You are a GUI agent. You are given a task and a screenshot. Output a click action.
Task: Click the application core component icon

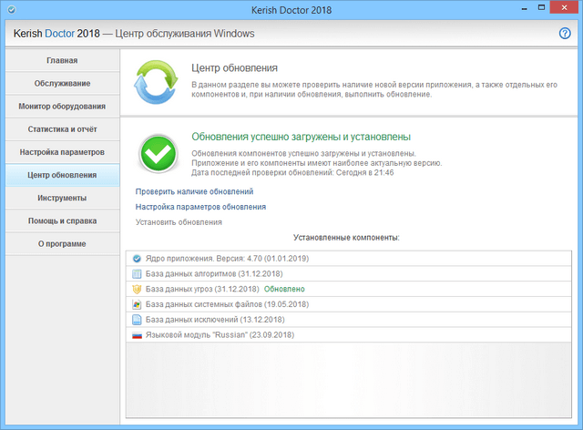coord(137,259)
